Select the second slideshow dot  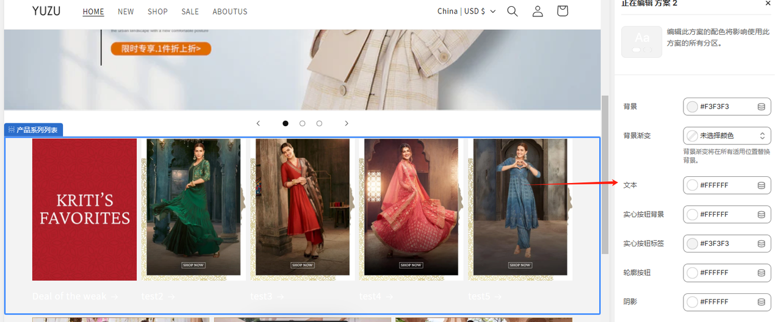click(x=302, y=123)
